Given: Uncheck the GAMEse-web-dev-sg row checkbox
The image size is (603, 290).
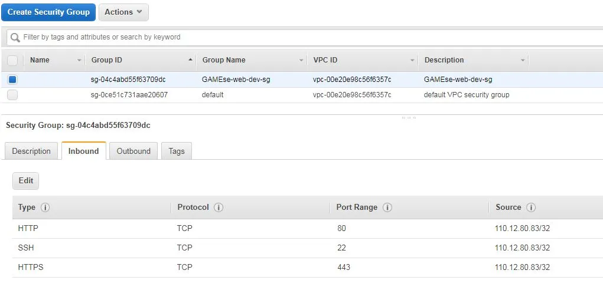Looking at the screenshot, I should click(x=12, y=80).
